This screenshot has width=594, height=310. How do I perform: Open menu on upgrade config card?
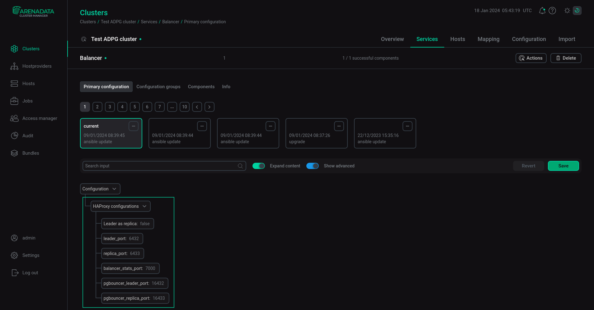[x=339, y=126]
